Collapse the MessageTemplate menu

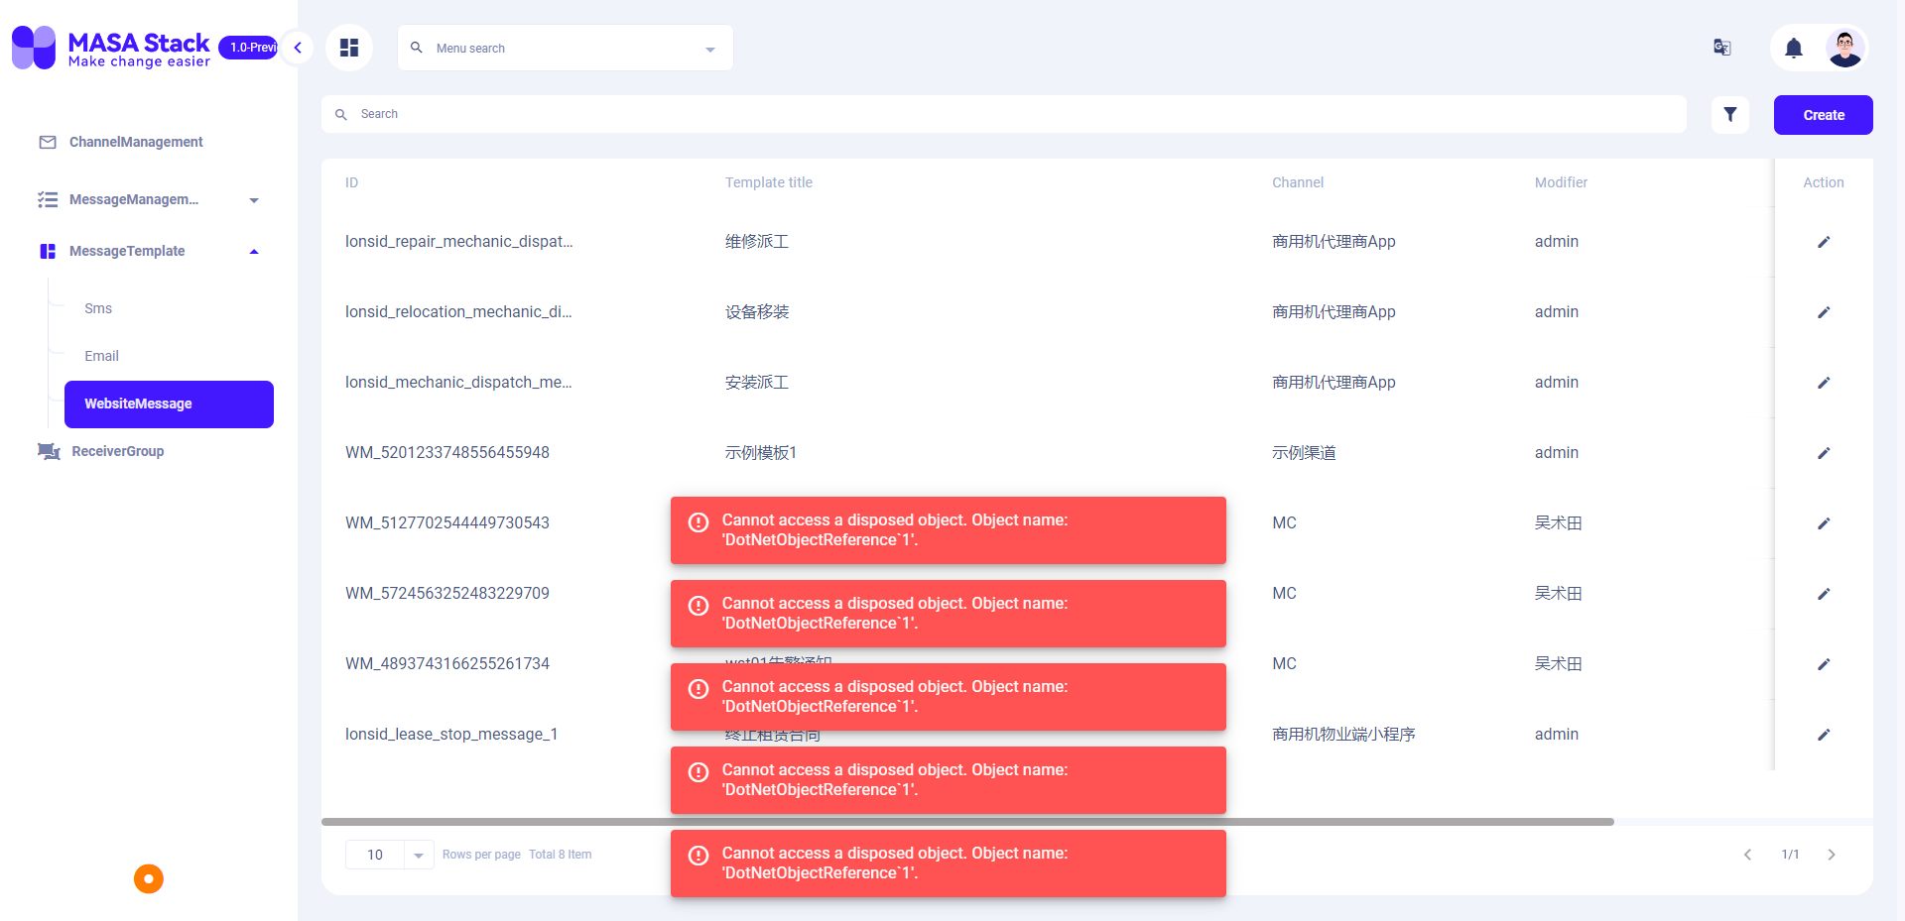pyautogui.click(x=149, y=251)
